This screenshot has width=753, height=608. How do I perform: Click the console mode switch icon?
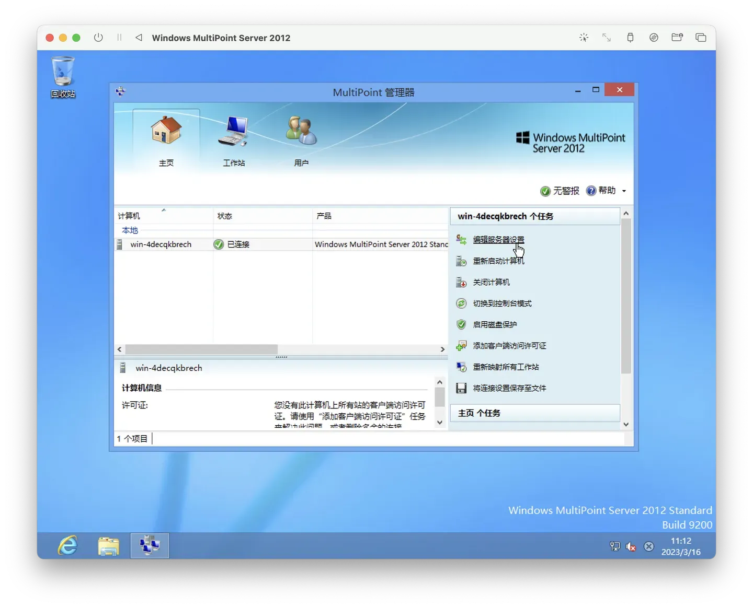[x=461, y=303]
